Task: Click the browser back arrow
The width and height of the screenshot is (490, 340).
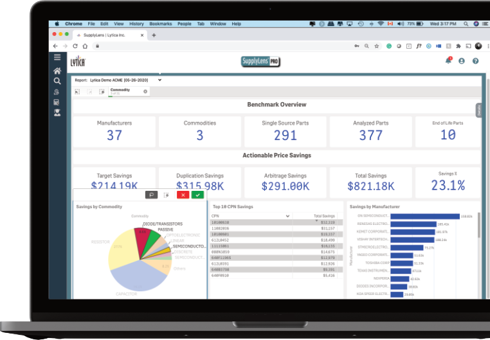Action: pos(55,46)
